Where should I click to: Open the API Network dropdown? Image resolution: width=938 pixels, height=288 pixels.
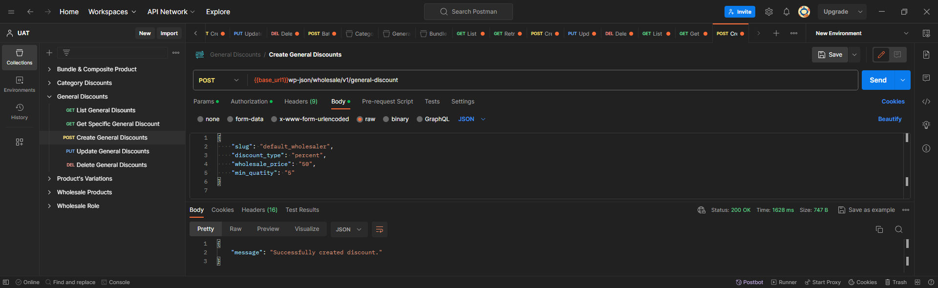click(171, 12)
